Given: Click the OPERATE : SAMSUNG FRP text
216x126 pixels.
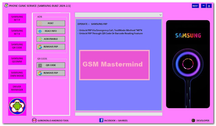Looking at the screenshot, I should click(92, 24).
